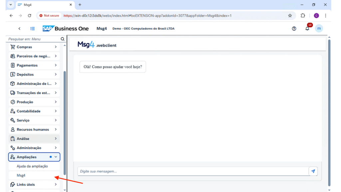This screenshot has height=192, width=341.
Task: Type in the 'Digite sua mensagem' field
Action: pos(193,171)
